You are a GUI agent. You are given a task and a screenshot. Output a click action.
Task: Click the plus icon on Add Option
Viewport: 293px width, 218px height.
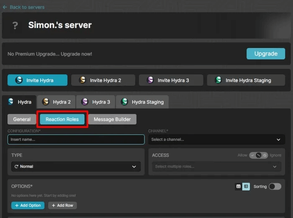pyautogui.click(x=17, y=205)
